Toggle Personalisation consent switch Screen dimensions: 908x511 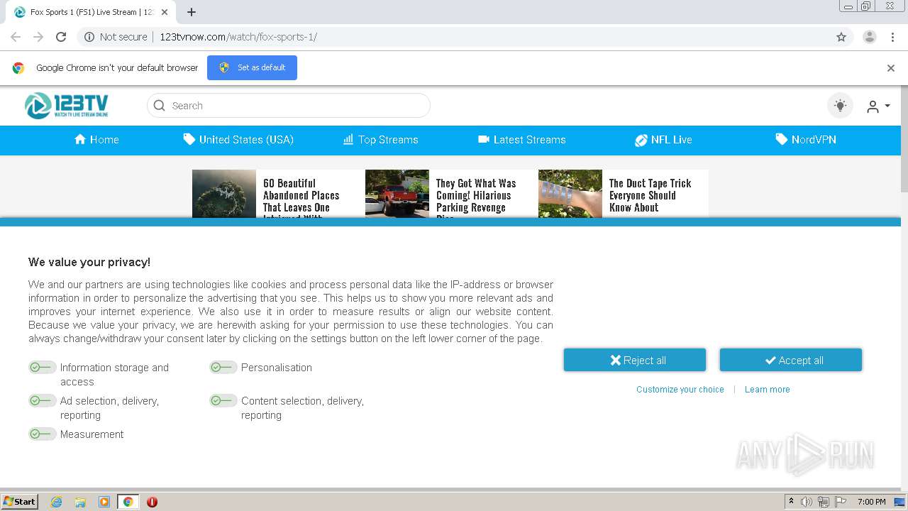[223, 367]
